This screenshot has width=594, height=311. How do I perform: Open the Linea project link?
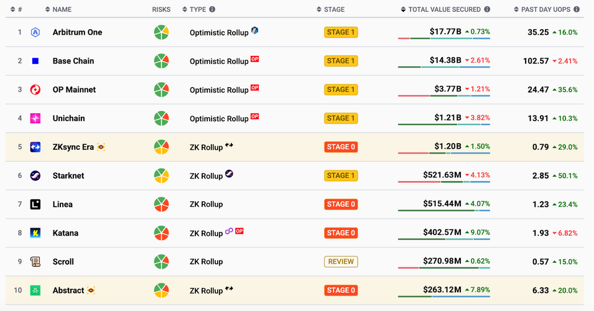[x=62, y=204]
